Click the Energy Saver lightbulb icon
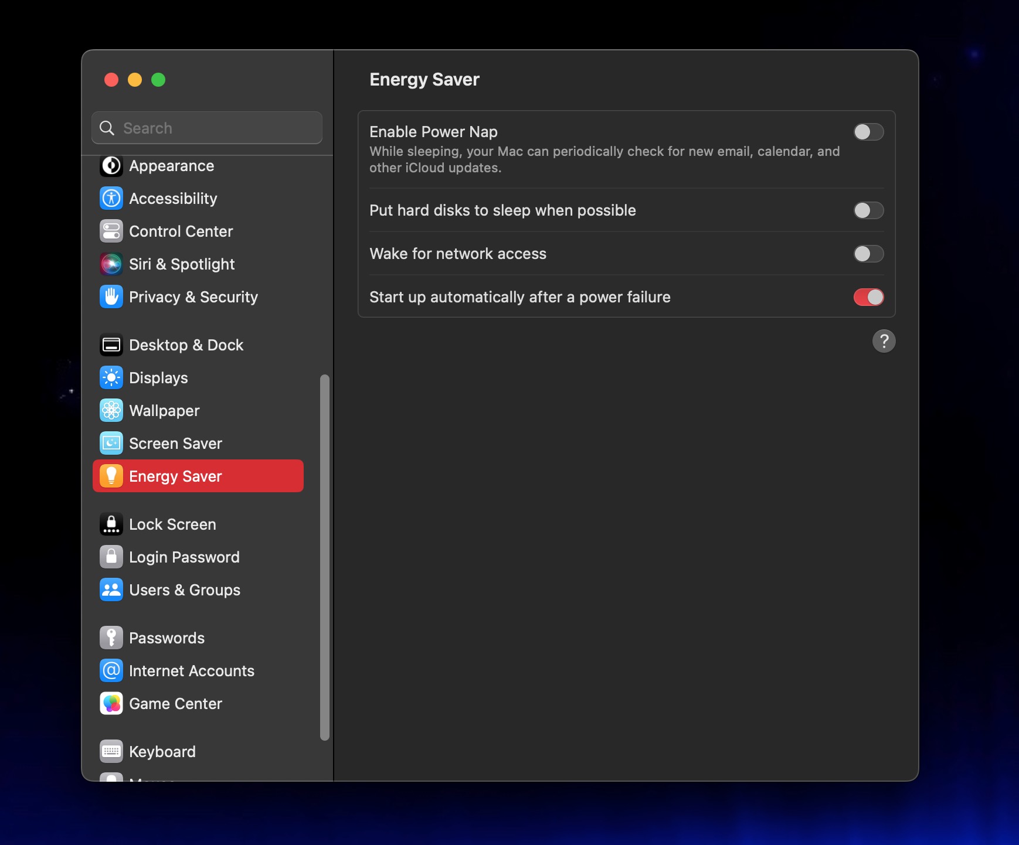Viewport: 1019px width, 845px height. [111, 476]
